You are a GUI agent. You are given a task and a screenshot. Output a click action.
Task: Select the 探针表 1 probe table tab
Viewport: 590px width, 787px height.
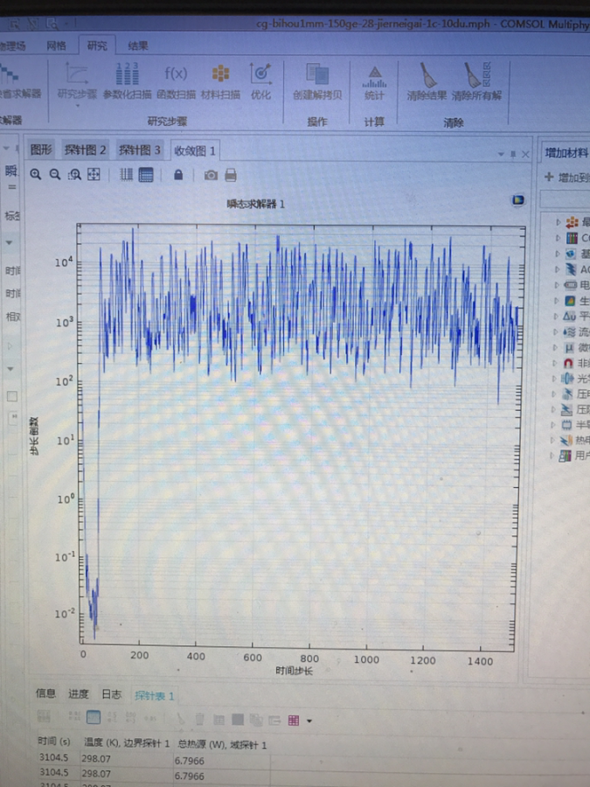tap(154, 696)
